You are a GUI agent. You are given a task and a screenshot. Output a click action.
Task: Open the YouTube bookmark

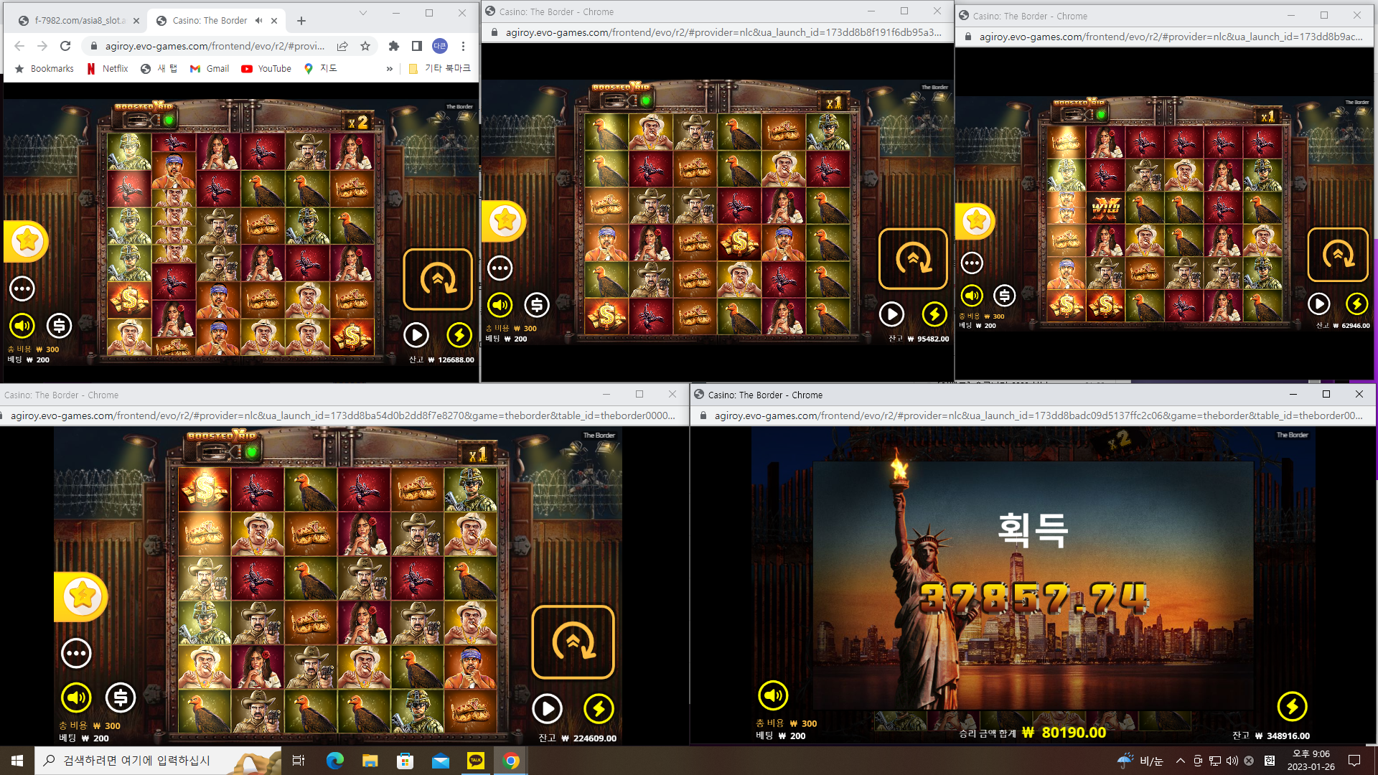(266, 69)
